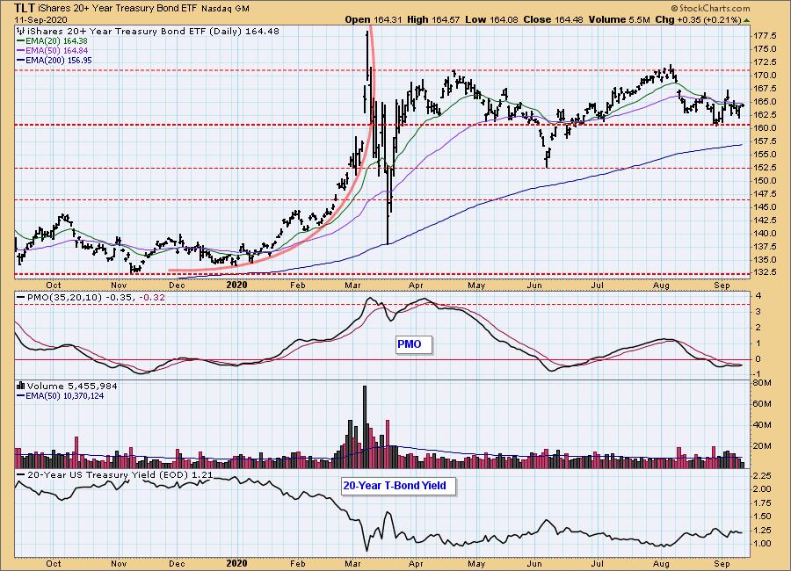
Task: Click the 80M volume axis label
Action: click(762, 383)
